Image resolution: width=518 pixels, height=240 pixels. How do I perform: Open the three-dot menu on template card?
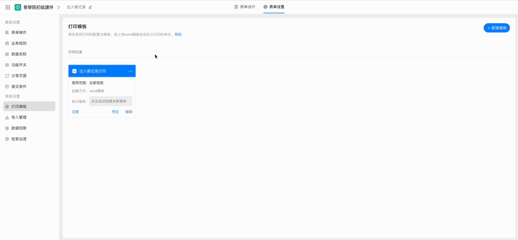[x=131, y=71]
